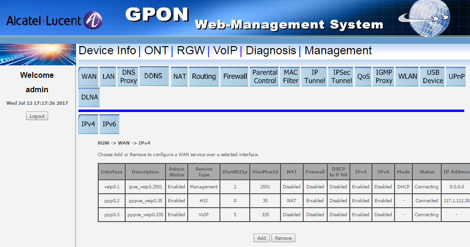Click the globe image in header
The image size is (470, 247).
click(424, 18)
